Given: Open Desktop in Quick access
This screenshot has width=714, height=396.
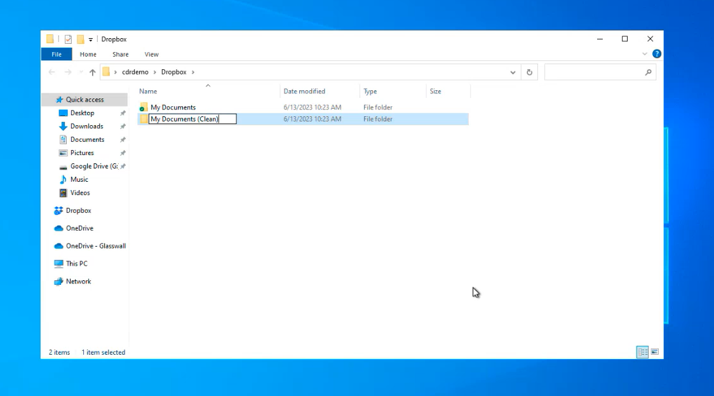Looking at the screenshot, I should (82, 113).
